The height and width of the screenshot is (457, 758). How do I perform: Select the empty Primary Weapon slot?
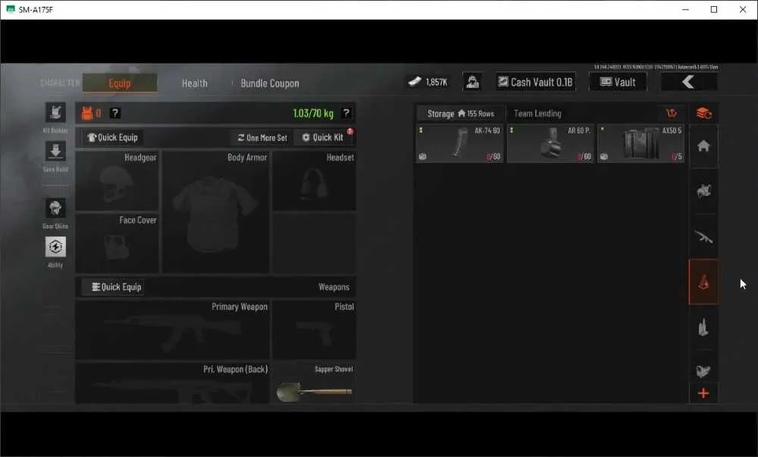[x=173, y=330]
